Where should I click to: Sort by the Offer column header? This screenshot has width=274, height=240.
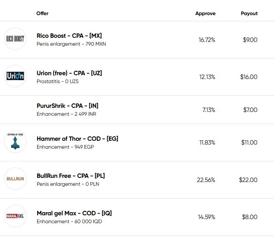(x=42, y=13)
